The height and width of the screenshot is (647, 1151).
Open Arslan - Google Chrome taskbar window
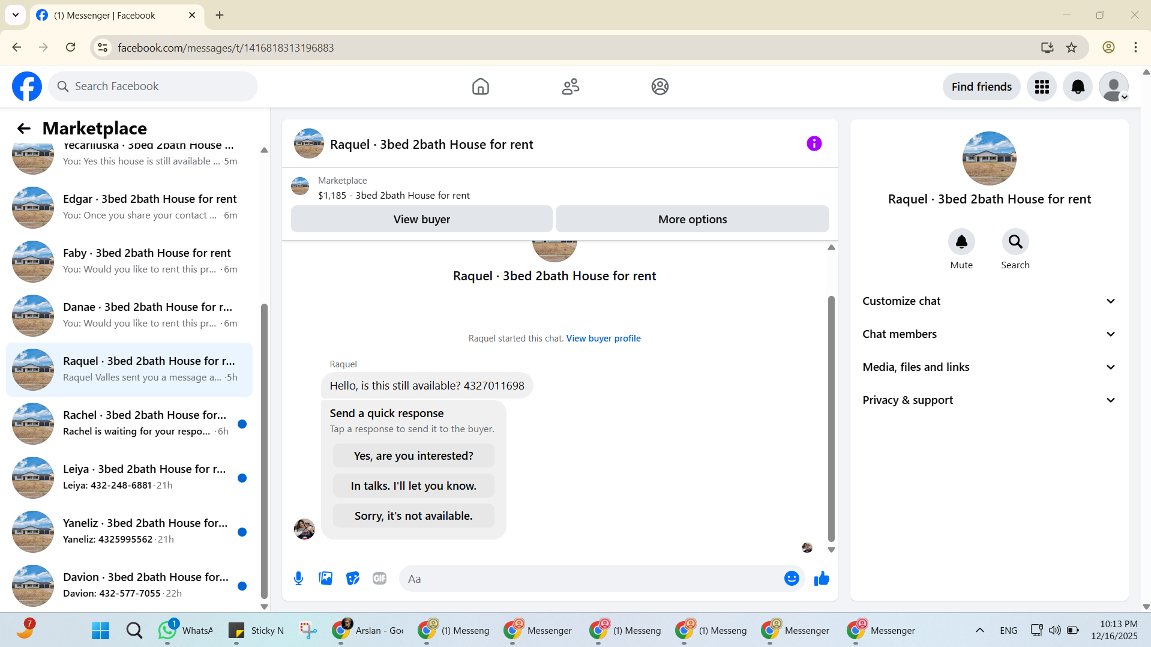(368, 630)
